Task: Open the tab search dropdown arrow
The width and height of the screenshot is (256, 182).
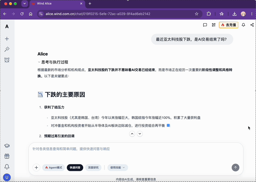Action: (x=25, y=4)
